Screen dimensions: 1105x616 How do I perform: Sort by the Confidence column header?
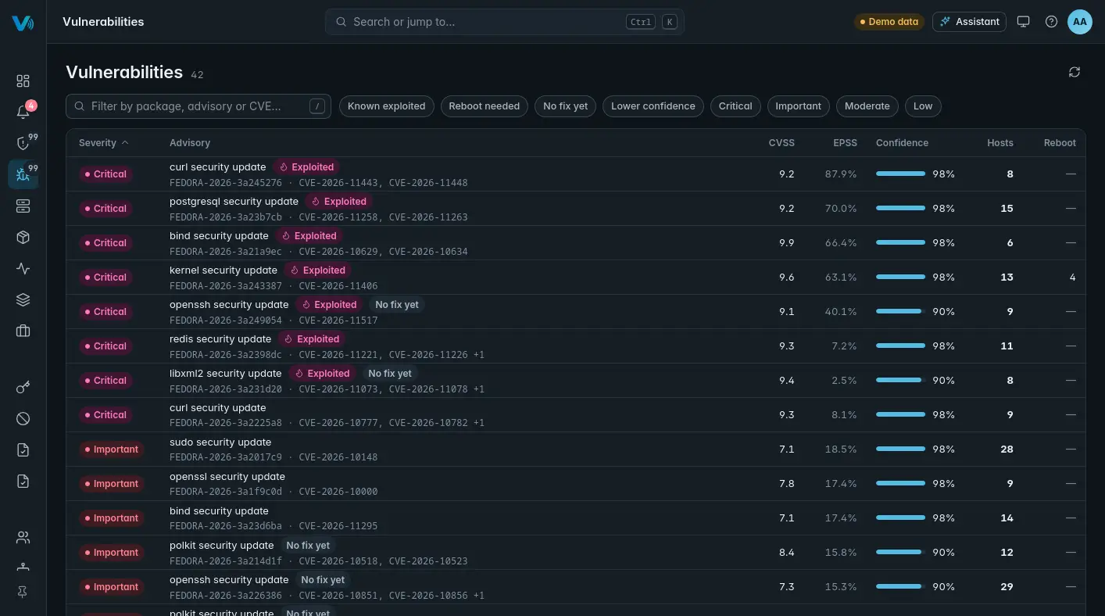[902, 143]
